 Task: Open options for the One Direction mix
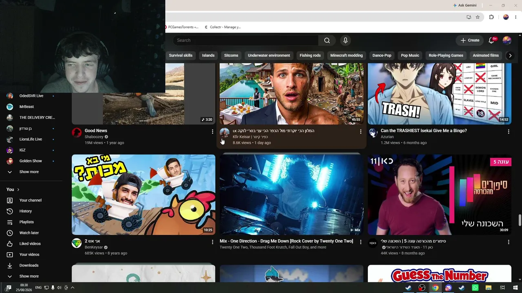pyautogui.click(x=360, y=242)
